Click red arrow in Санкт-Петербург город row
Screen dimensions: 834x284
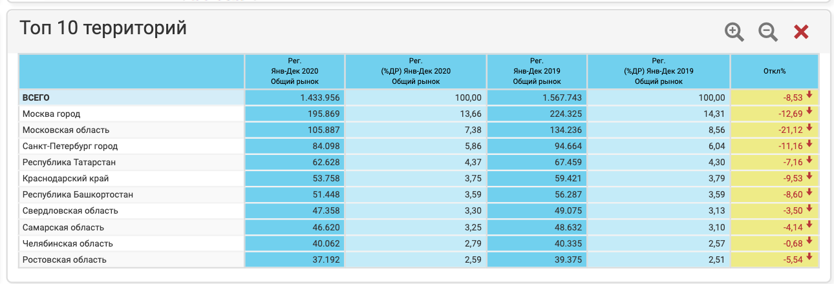point(809,145)
